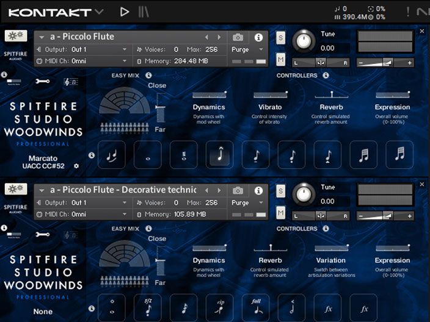Solo the Decorative techniques instrument
Screen dimensions: 430x322
click(x=280, y=191)
